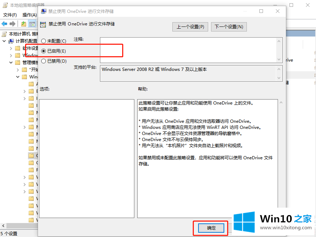The image size is (316, 237).
Task: Click the 计算机配置 computer icon
Action: (x=11, y=41)
